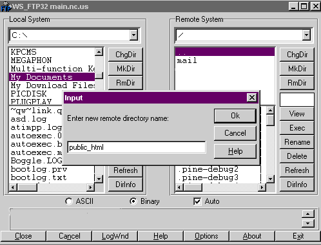The image size is (321, 245).
Task: Click remote file list scroll up arrow
Action: tap(270, 111)
